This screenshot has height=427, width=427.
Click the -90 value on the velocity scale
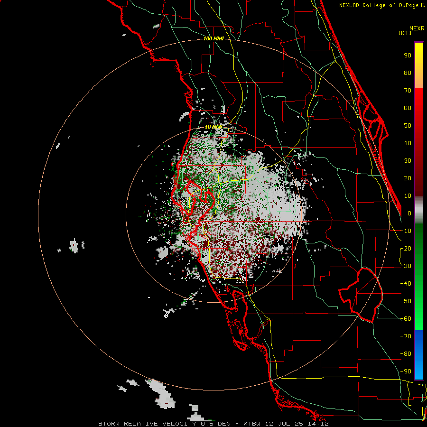406,371
